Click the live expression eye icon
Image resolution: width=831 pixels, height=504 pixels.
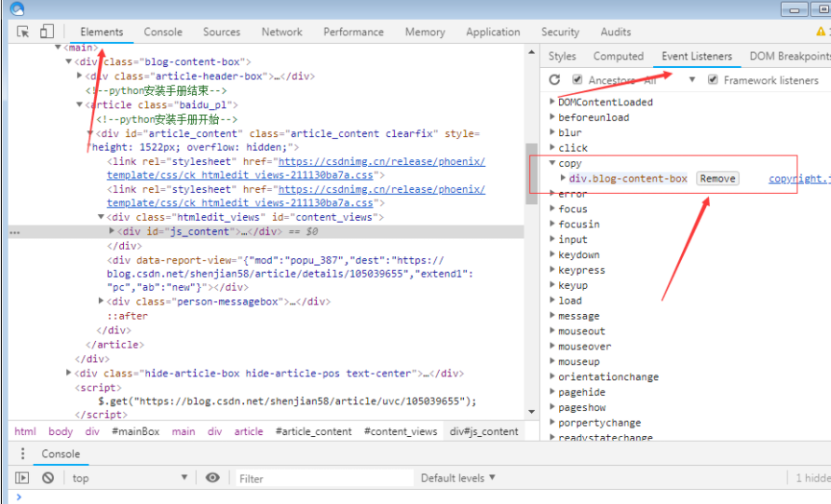click(212, 478)
